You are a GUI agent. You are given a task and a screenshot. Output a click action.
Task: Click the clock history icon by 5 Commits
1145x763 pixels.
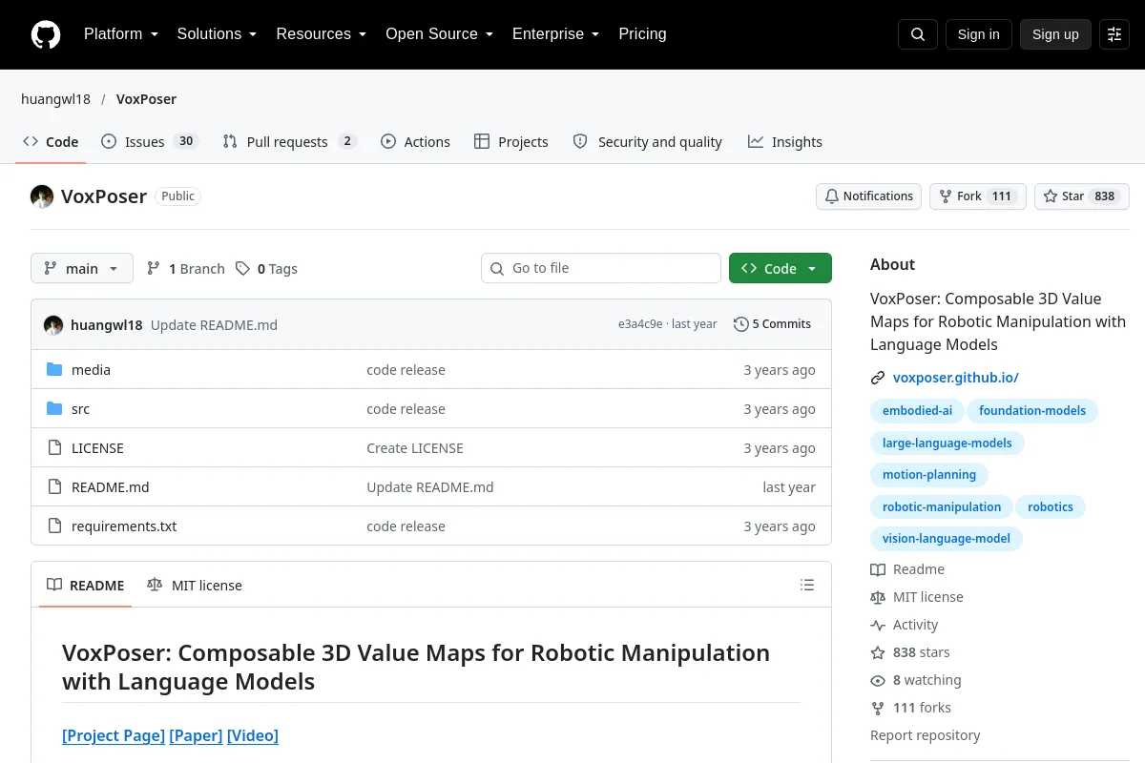coord(740,324)
